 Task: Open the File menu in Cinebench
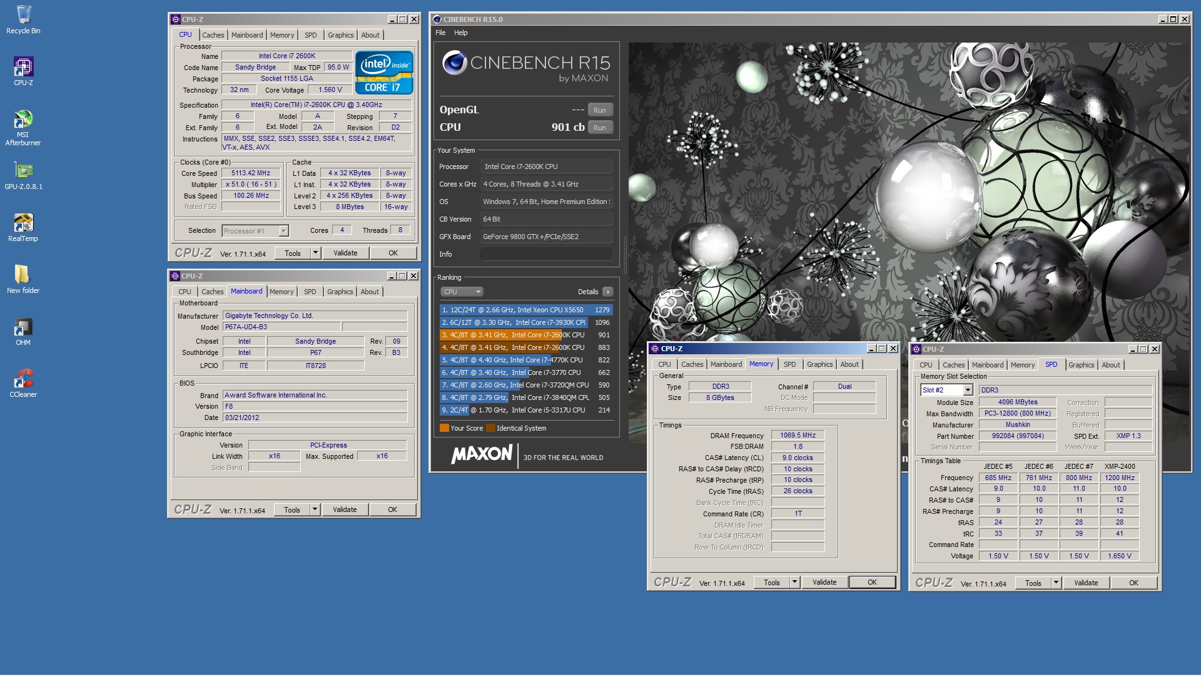(x=440, y=33)
